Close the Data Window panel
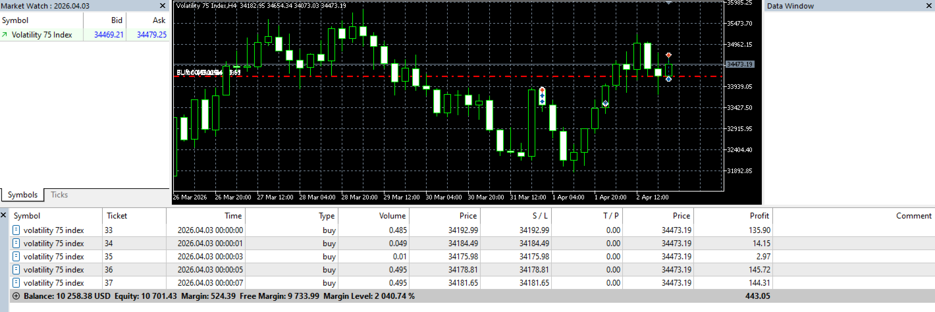 tap(927, 6)
